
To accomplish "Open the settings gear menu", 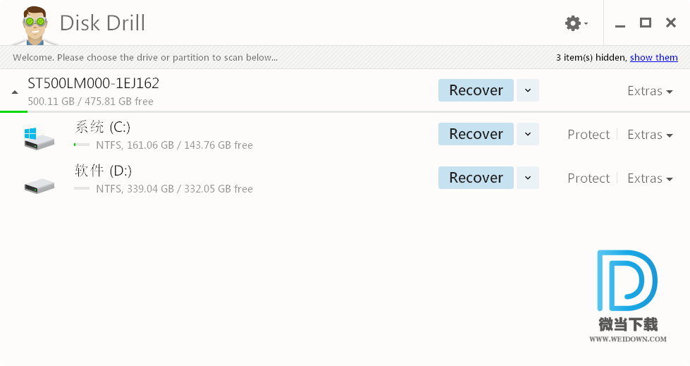I will pyautogui.click(x=576, y=23).
